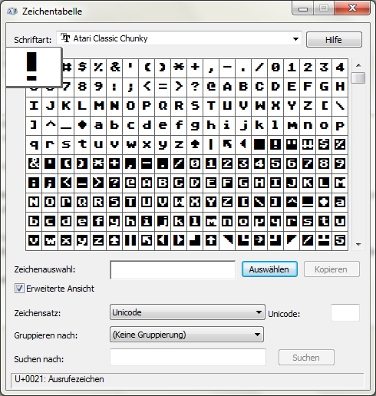
Task: Click the TrueType icon beside the font name
Action: [x=65, y=38]
